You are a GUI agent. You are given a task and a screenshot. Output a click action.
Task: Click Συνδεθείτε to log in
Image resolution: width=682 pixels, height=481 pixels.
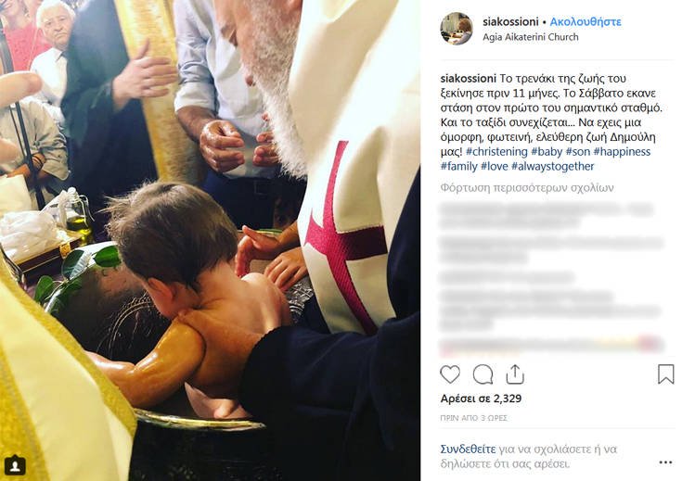[x=468, y=449]
